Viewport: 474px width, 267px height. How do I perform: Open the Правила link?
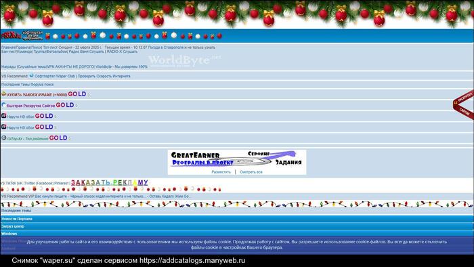click(23, 47)
